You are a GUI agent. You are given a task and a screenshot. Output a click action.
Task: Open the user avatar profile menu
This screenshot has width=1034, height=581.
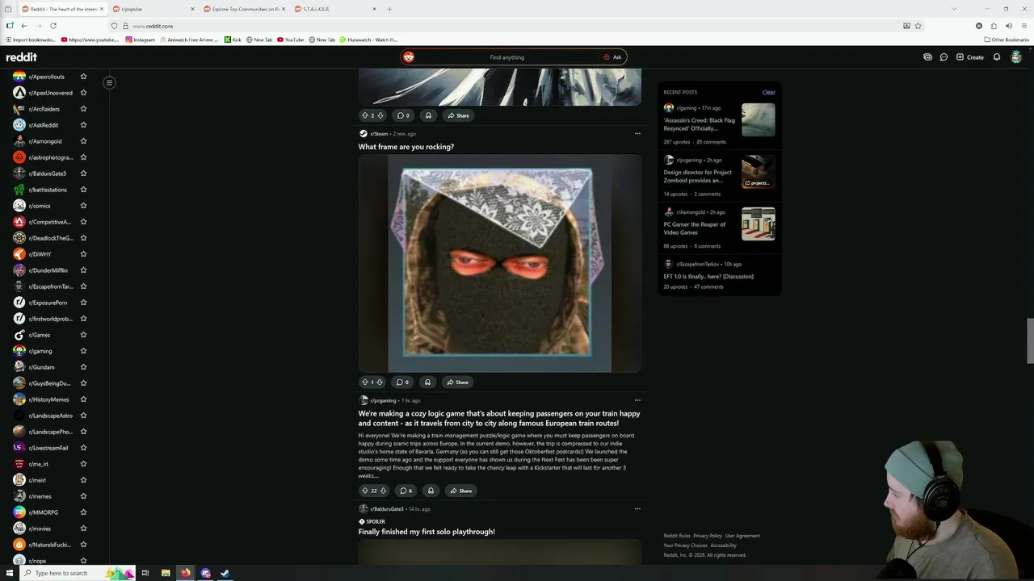pyautogui.click(x=1016, y=57)
